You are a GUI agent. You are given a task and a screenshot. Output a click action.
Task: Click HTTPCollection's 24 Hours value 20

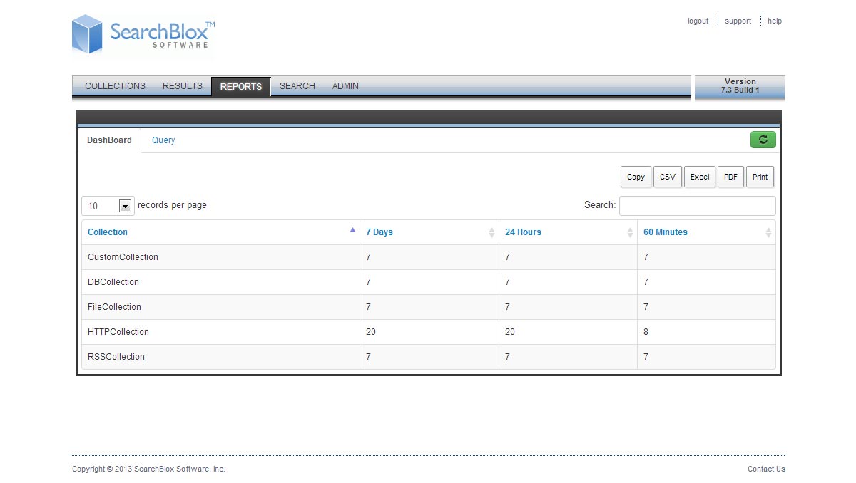click(510, 332)
